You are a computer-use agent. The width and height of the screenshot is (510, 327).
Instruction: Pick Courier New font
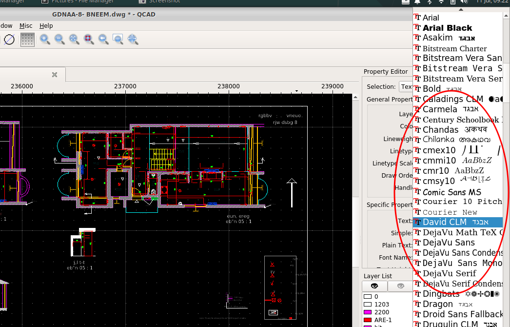[x=458, y=212]
